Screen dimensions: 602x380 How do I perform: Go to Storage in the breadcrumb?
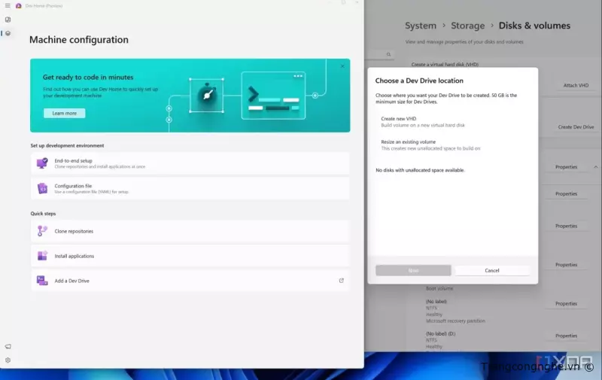[467, 26]
